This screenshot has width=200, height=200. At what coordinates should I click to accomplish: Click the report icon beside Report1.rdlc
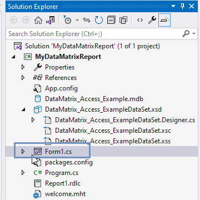[x=38, y=183]
